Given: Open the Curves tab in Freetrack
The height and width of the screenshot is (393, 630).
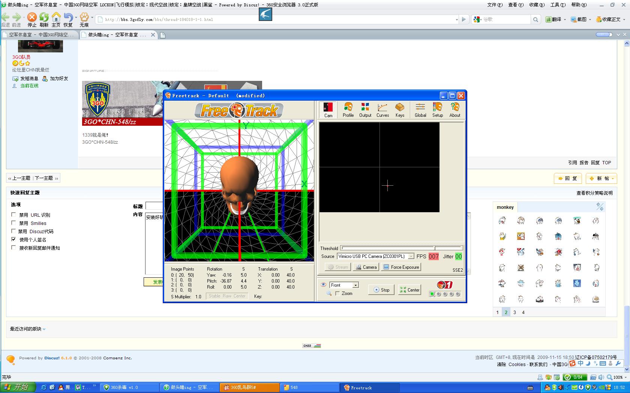Looking at the screenshot, I should (x=382, y=110).
